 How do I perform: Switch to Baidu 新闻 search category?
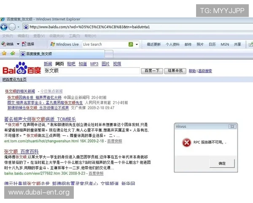pyautogui.click(x=48, y=64)
